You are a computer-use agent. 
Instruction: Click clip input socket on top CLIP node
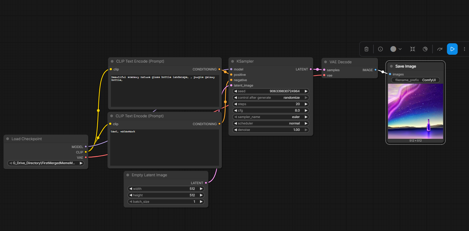pos(111,69)
